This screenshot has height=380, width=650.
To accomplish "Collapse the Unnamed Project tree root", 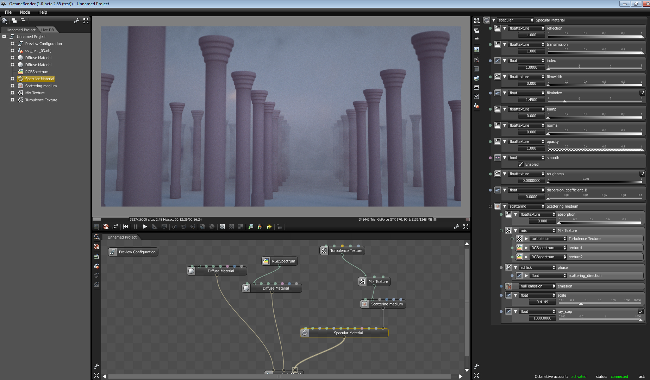I will (4, 37).
